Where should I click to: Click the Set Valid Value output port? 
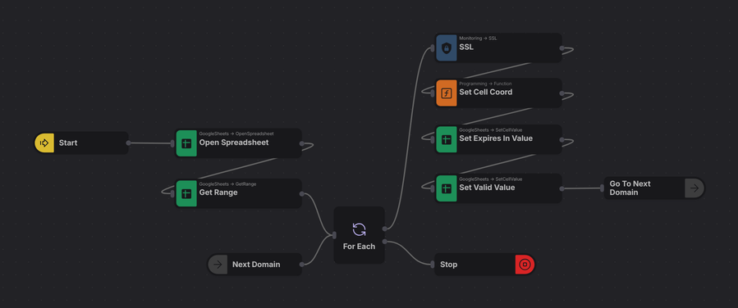coord(562,188)
